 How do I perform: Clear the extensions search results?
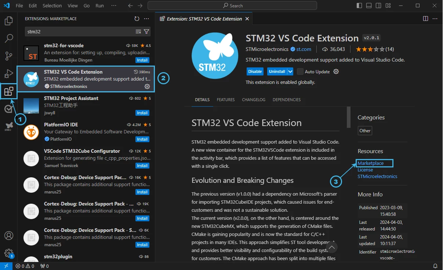[138, 32]
